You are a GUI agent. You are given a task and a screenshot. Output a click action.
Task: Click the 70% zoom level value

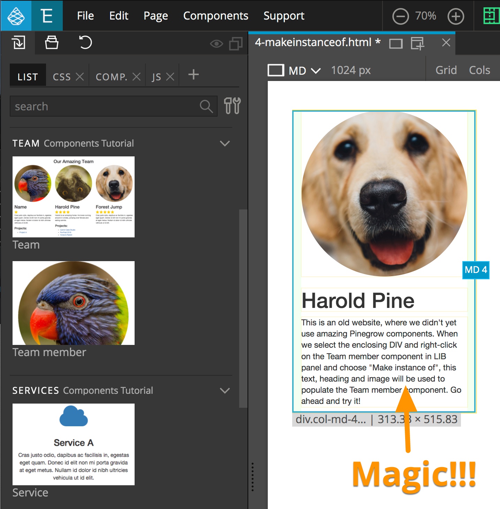pyautogui.click(x=425, y=16)
